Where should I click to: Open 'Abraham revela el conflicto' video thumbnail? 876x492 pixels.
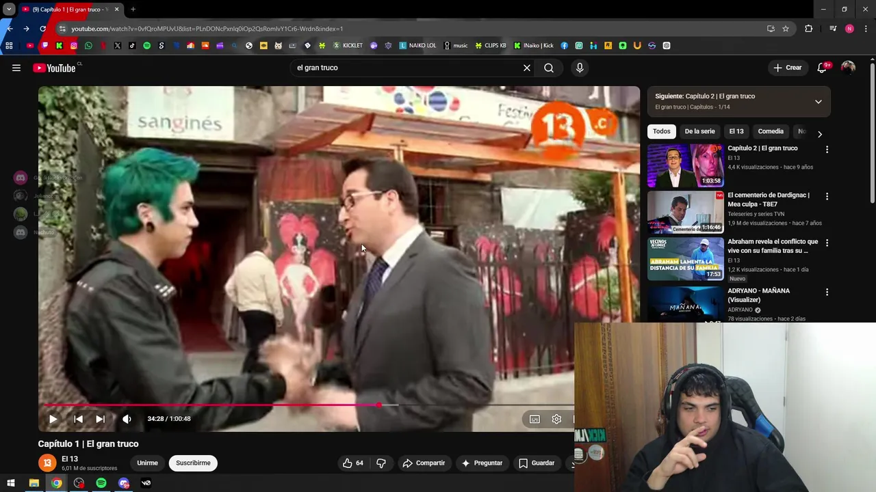tap(686, 258)
